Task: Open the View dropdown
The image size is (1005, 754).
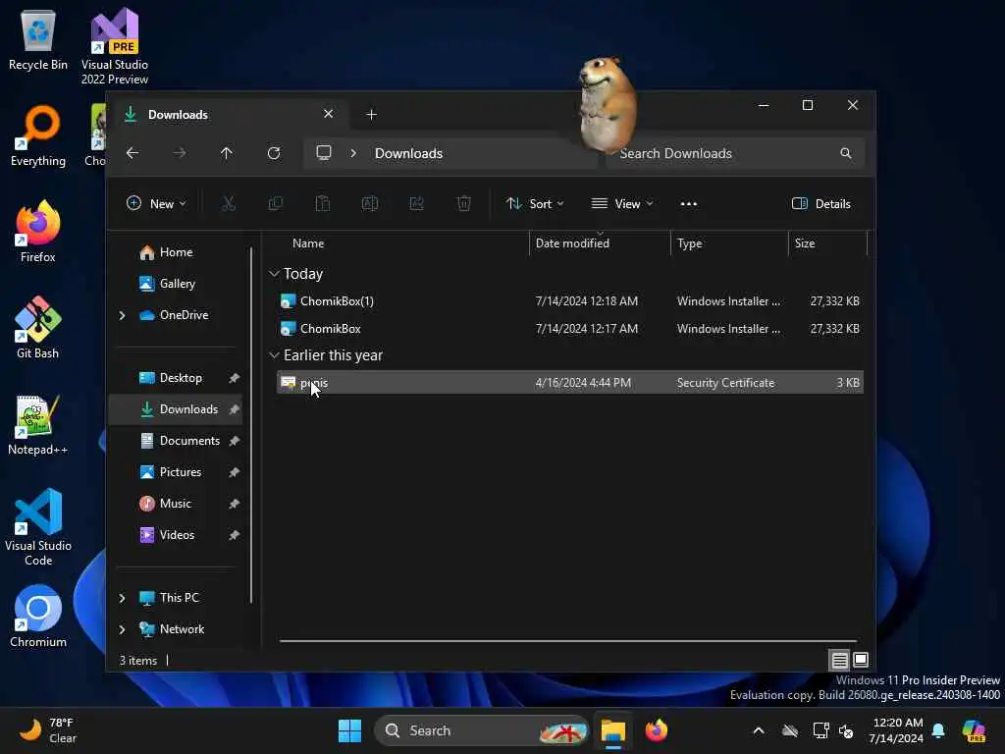Action: point(621,204)
